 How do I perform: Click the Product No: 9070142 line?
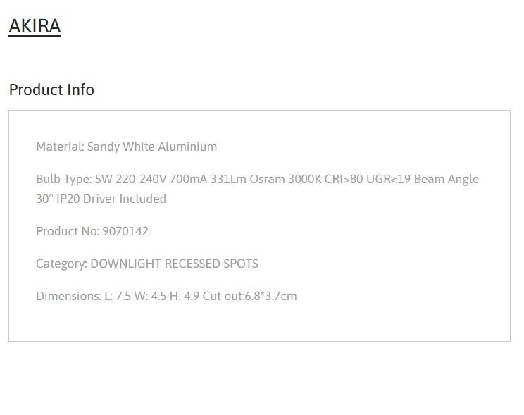[x=92, y=231]
